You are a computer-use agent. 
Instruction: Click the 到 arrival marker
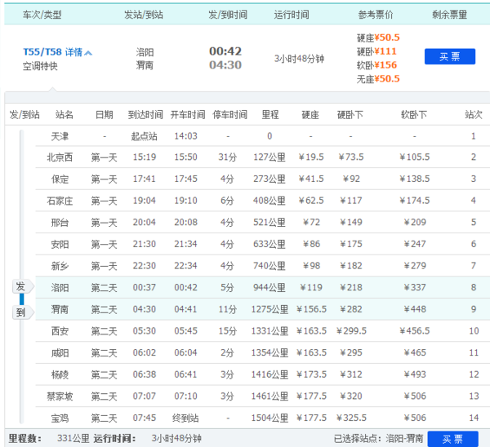[21, 312]
